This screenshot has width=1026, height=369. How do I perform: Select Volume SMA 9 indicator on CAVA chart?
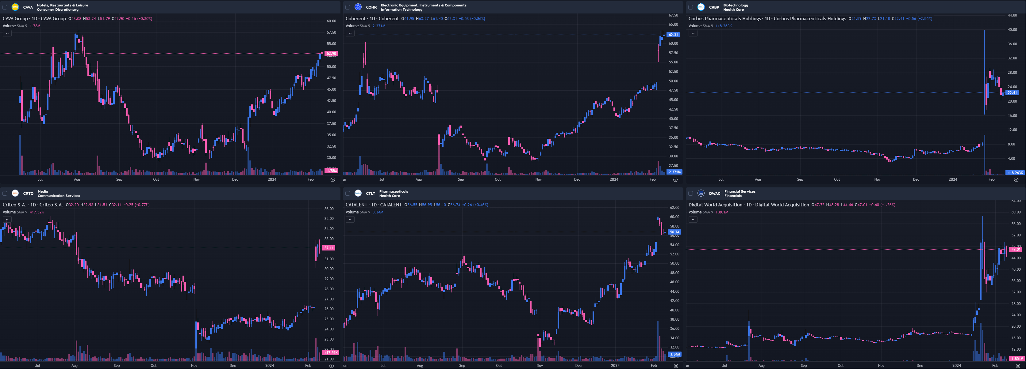tap(15, 26)
